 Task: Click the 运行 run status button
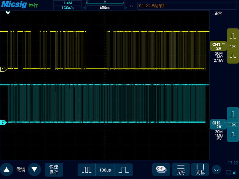[x=34, y=5]
